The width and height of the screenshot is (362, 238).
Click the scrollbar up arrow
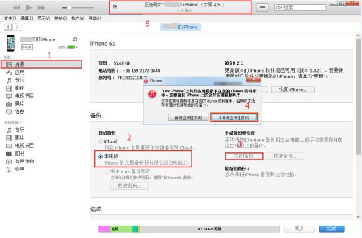358,35
